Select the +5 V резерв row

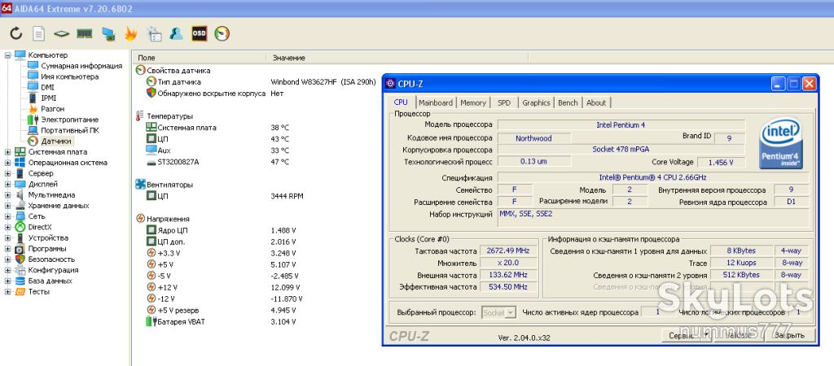pos(222,310)
